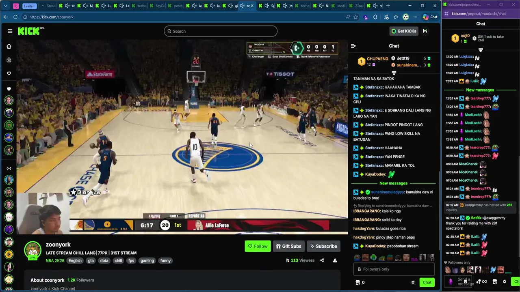Open chat settings gear in main chat
The height and width of the screenshot is (292, 520).
pos(413,282)
